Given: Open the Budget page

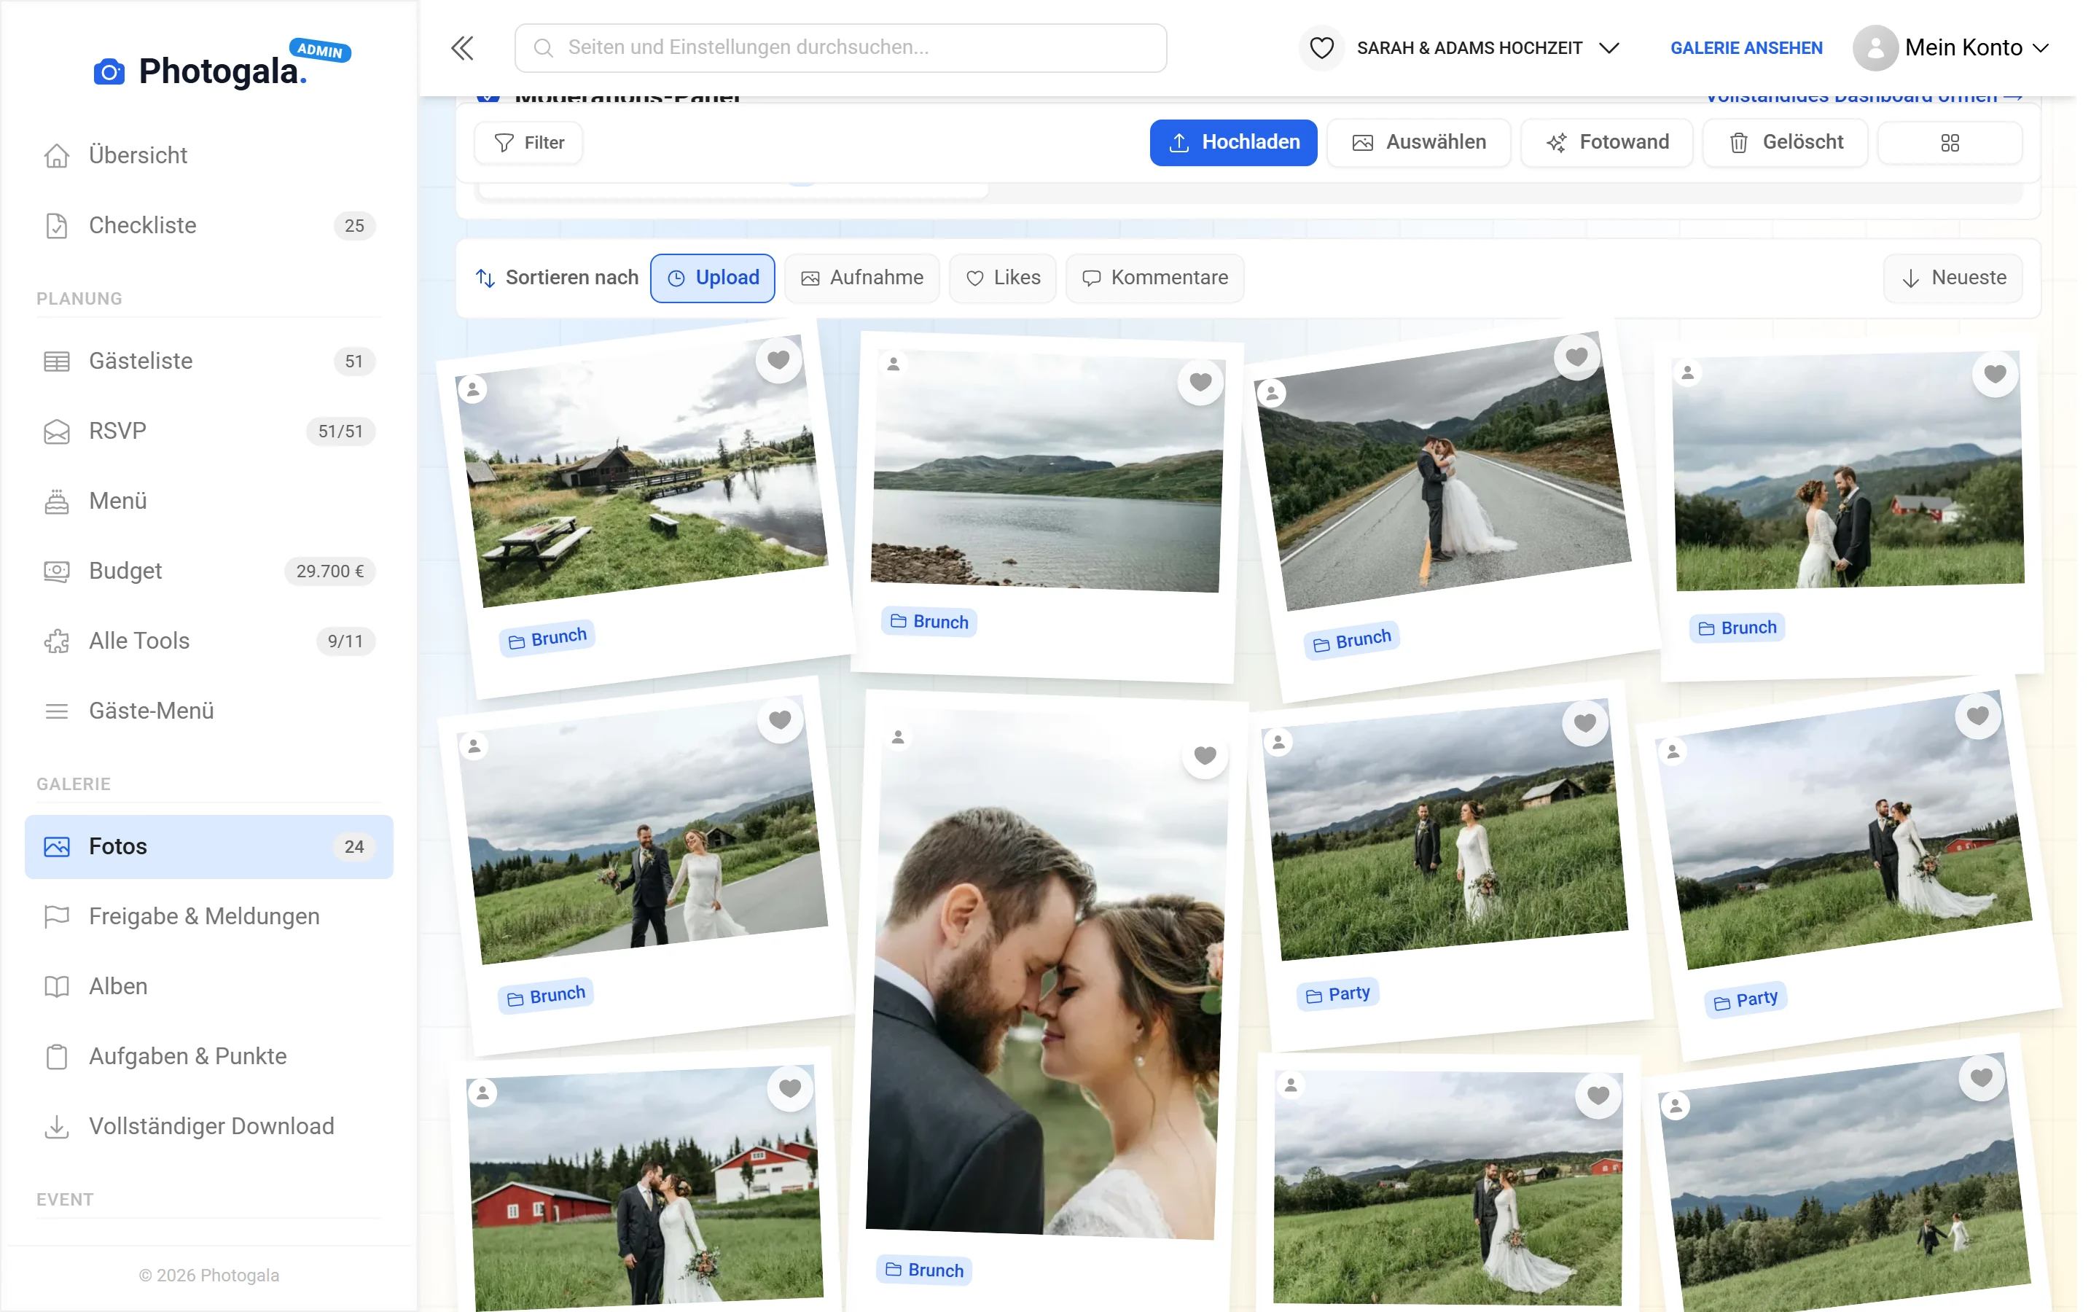Looking at the screenshot, I should [x=209, y=571].
